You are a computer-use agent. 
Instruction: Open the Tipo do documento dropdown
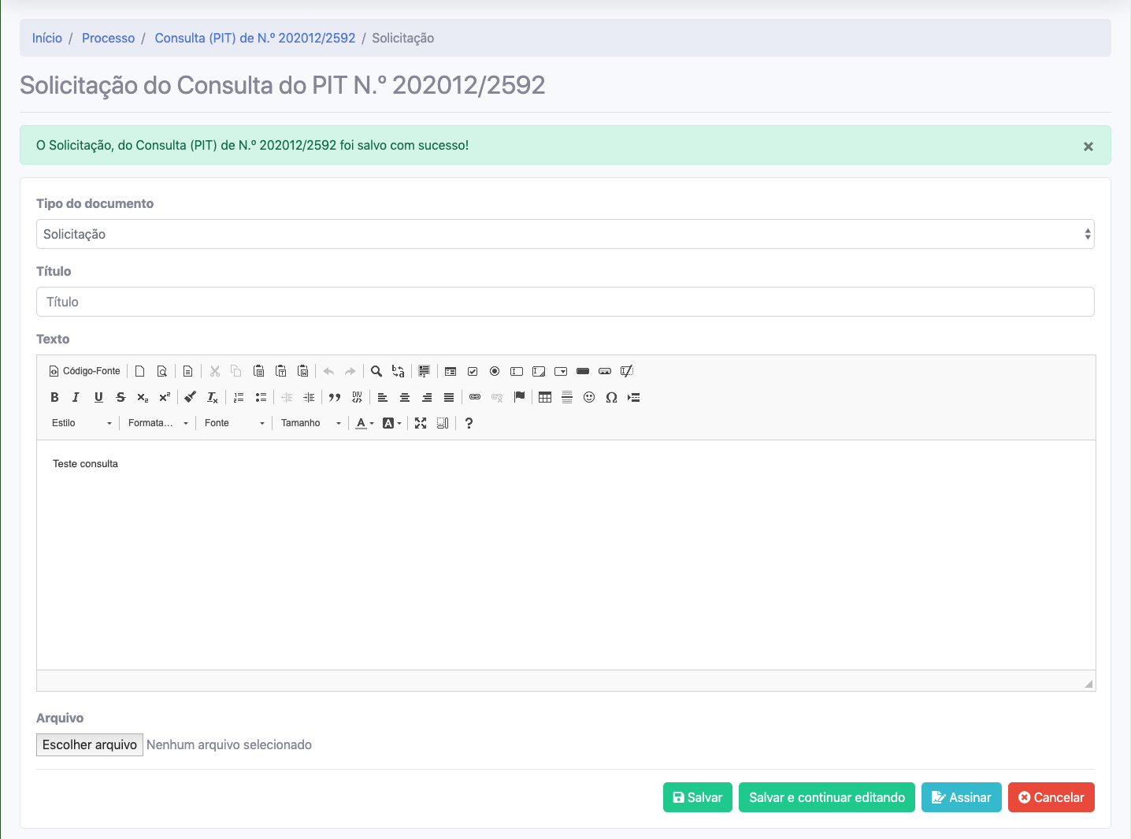[565, 234]
